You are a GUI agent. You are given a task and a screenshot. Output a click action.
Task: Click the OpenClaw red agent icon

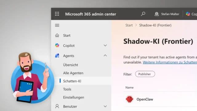(129, 99)
